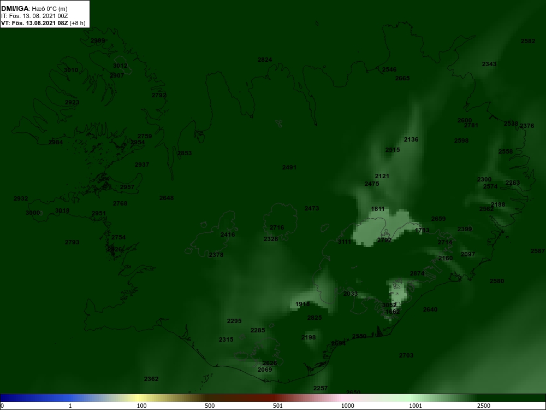Click the map value 2376
Image resolution: width=546 pixels, height=410 pixels.
(526, 126)
